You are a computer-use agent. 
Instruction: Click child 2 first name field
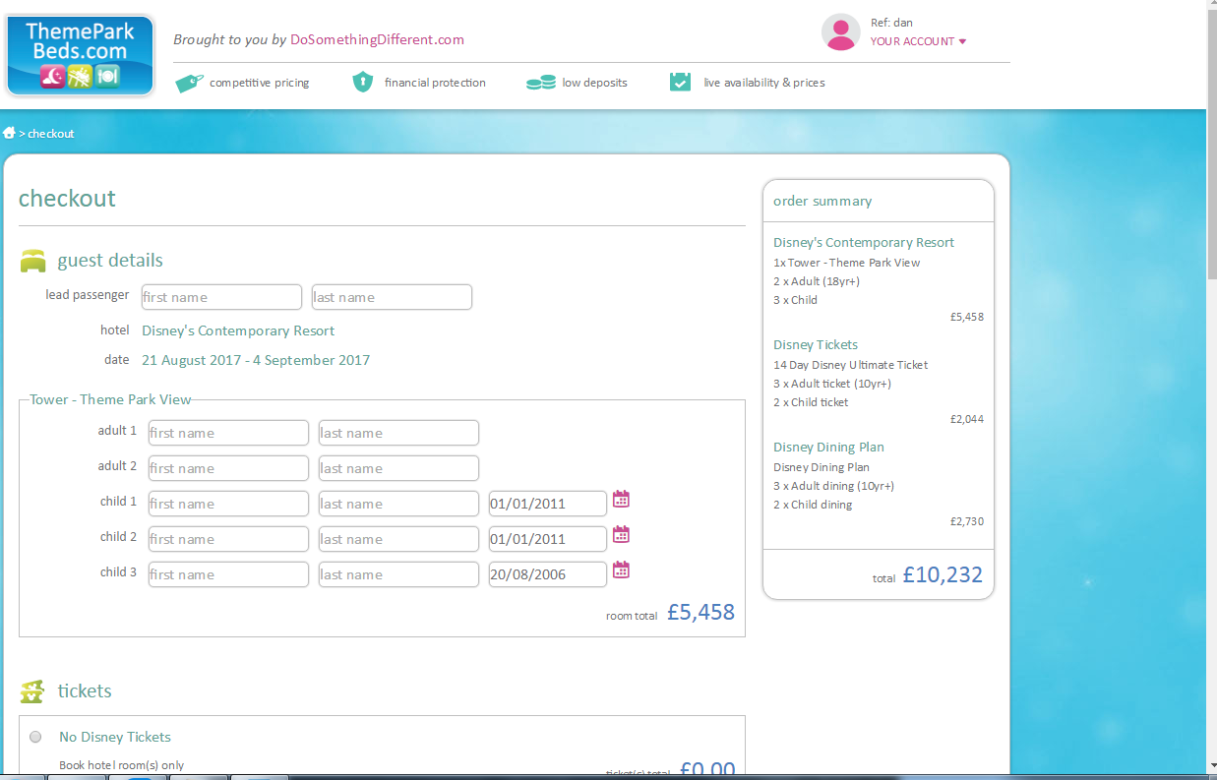(228, 539)
